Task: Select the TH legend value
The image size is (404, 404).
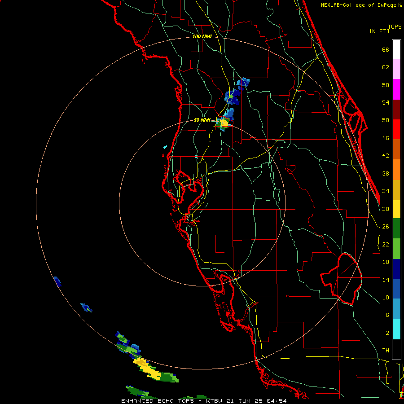Action: [386, 351]
